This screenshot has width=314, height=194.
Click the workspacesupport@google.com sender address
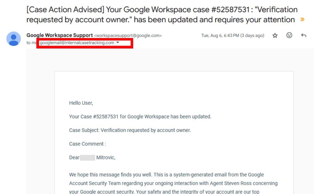(x=128, y=36)
